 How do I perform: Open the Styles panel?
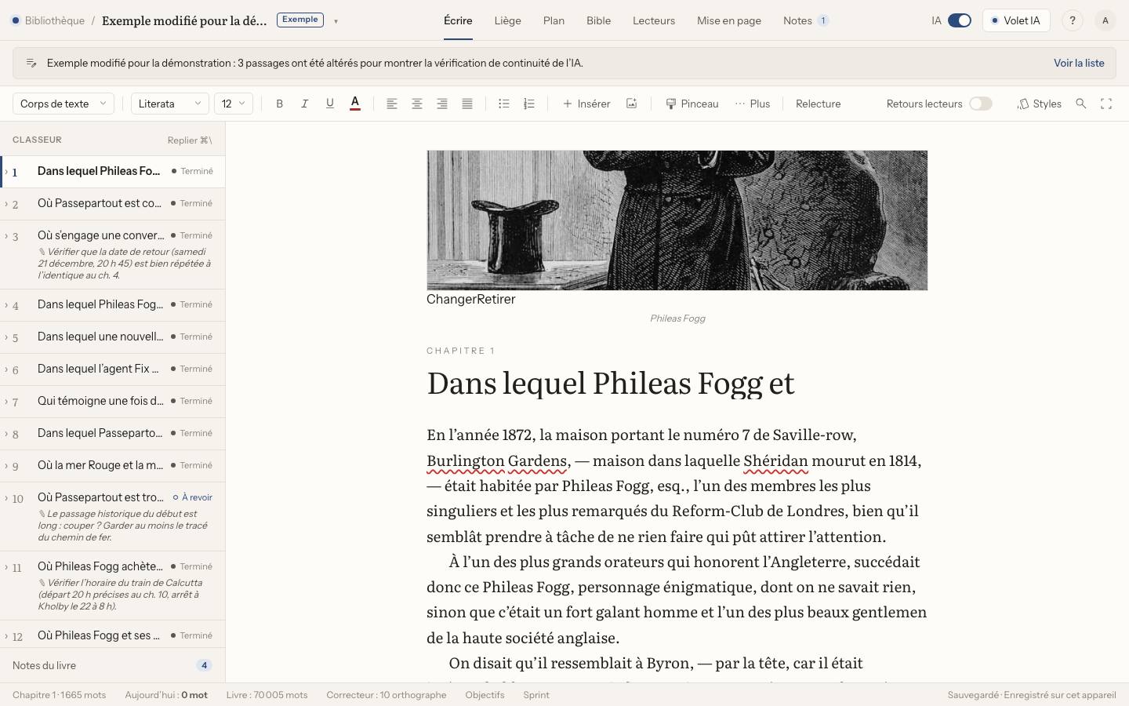[1040, 104]
